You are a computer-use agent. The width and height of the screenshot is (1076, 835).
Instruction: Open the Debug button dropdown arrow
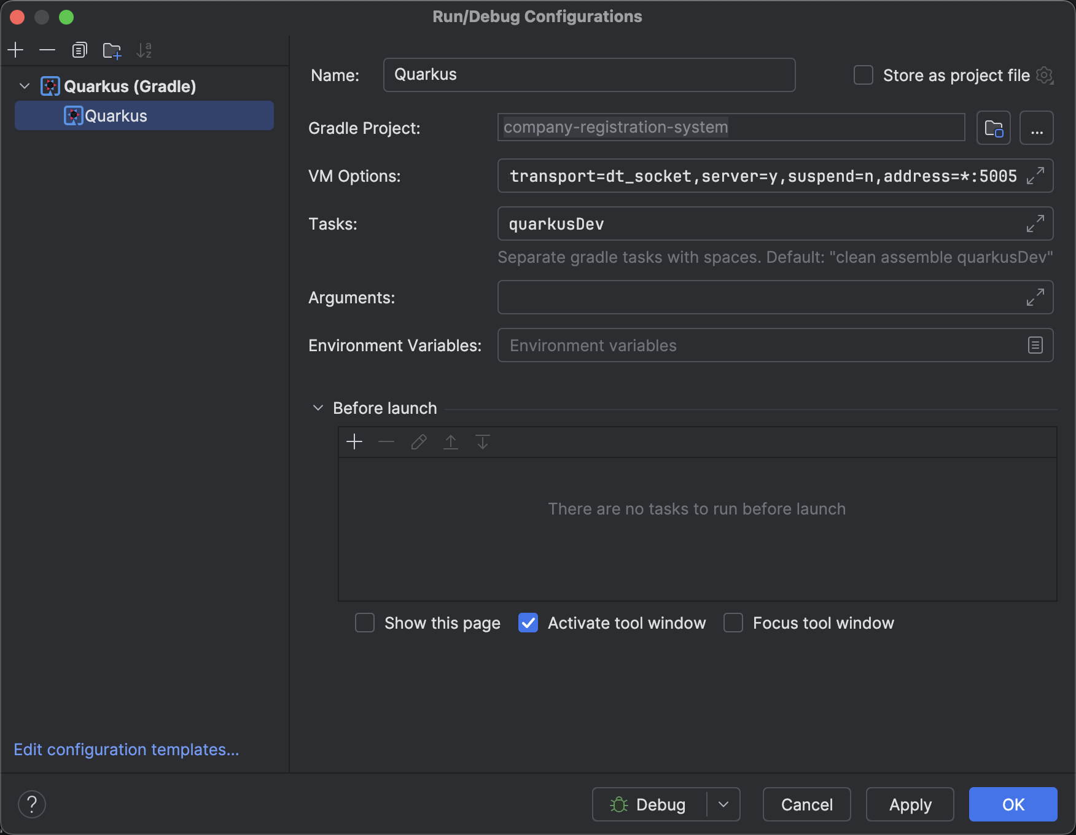click(723, 804)
